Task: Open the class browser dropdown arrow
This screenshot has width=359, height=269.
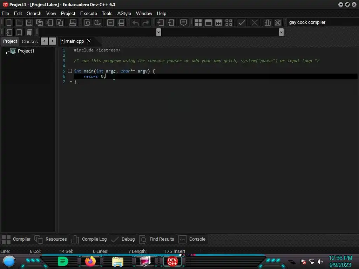Action: [x=158, y=32]
